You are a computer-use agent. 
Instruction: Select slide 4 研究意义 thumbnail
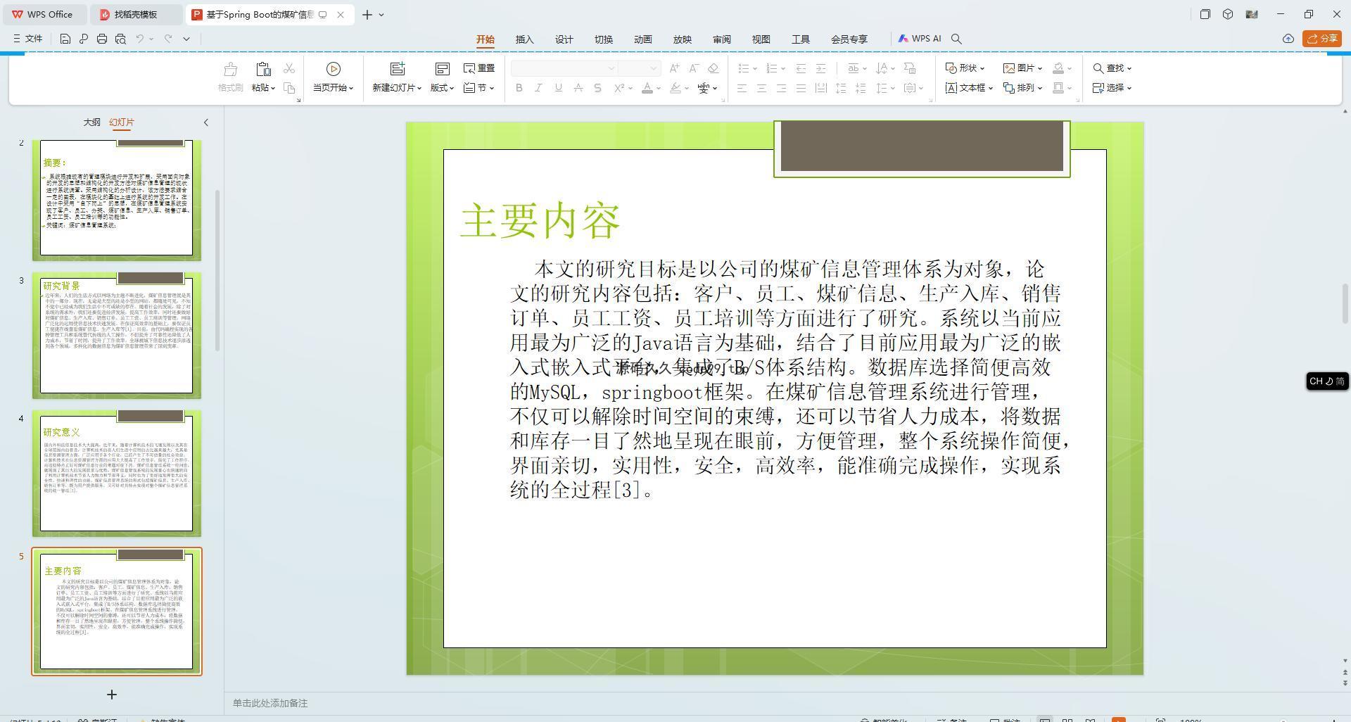click(x=117, y=474)
